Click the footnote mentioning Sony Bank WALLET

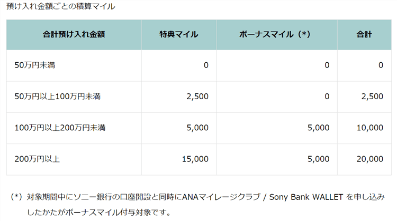click(201, 198)
